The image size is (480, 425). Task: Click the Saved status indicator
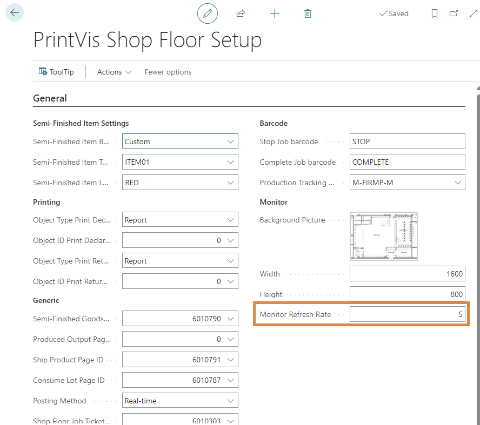coord(394,14)
